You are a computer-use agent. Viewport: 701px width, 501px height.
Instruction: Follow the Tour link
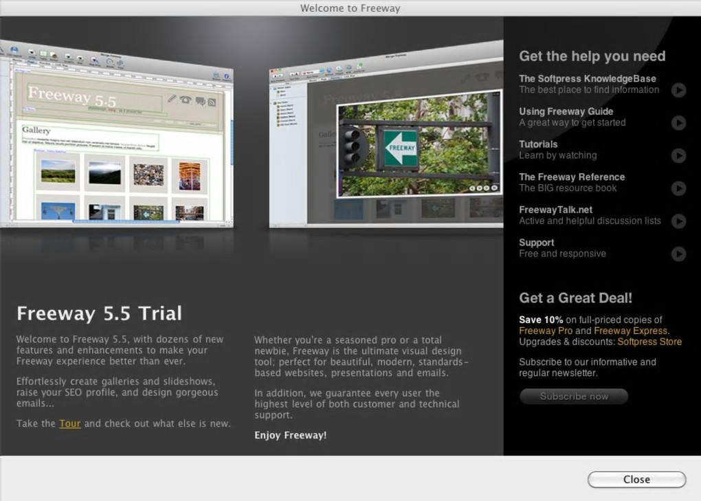click(x=69, y=423)
